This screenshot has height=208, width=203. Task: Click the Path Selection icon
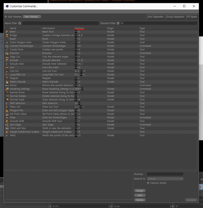(7, 103)
